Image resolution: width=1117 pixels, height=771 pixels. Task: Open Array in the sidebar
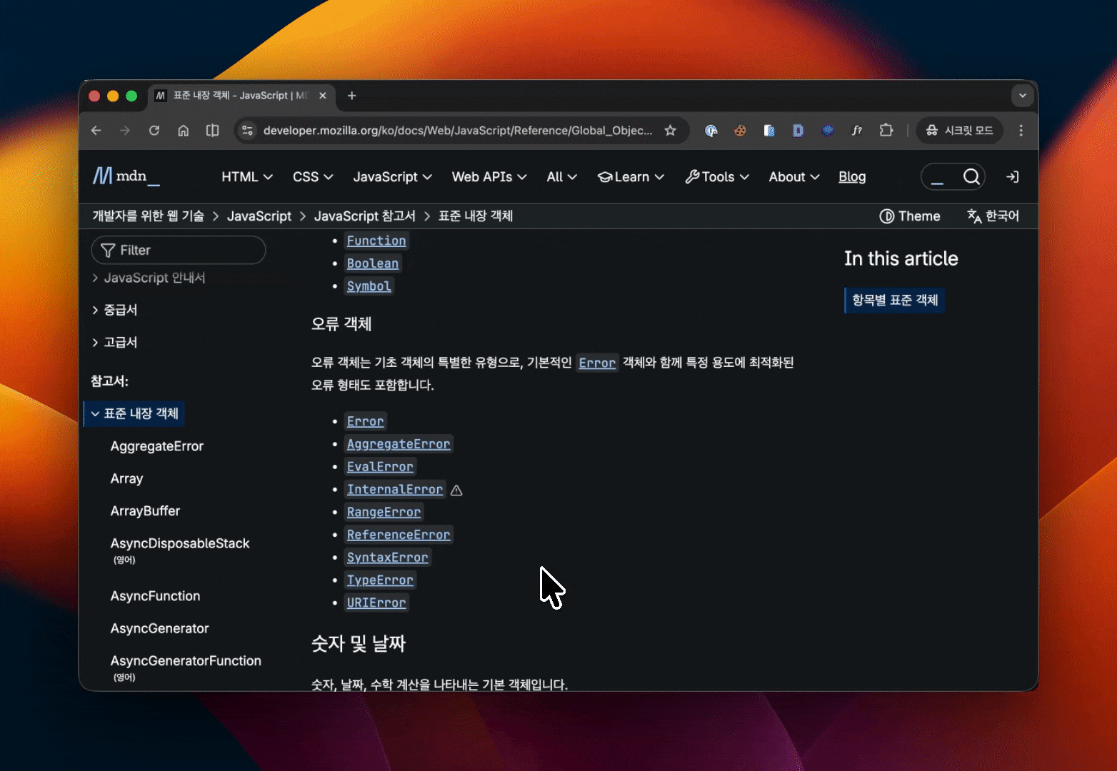pyautogui.click(x=126, y=479)
